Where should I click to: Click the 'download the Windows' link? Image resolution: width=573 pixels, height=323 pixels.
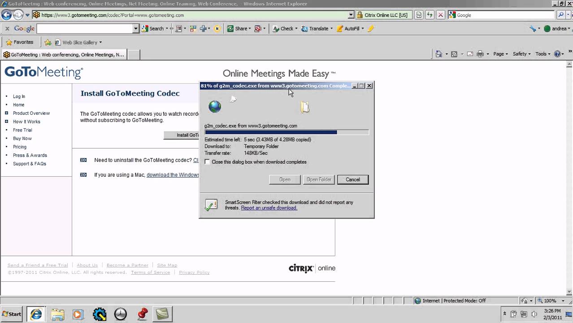[173, 175]
